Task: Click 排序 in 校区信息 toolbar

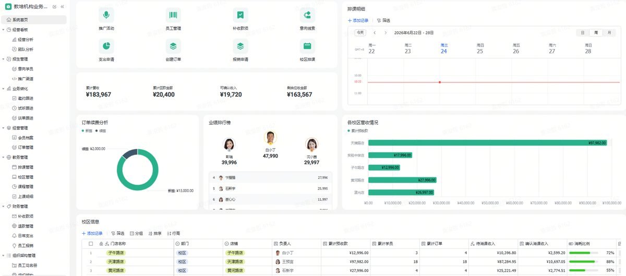Action: pos(155,233)
